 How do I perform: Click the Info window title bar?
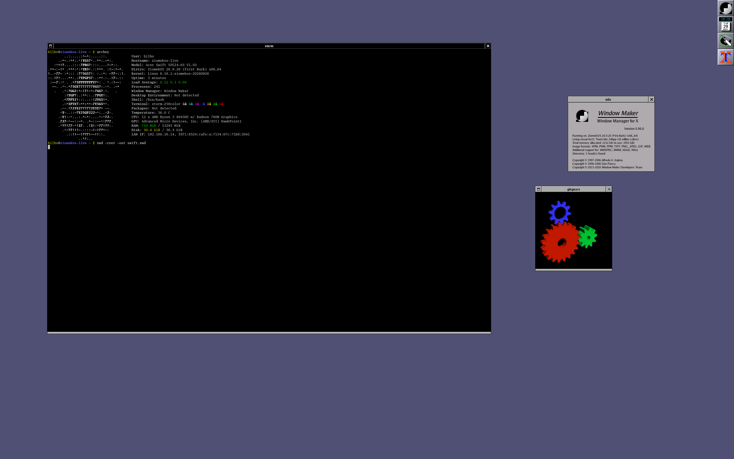[608, 99]
